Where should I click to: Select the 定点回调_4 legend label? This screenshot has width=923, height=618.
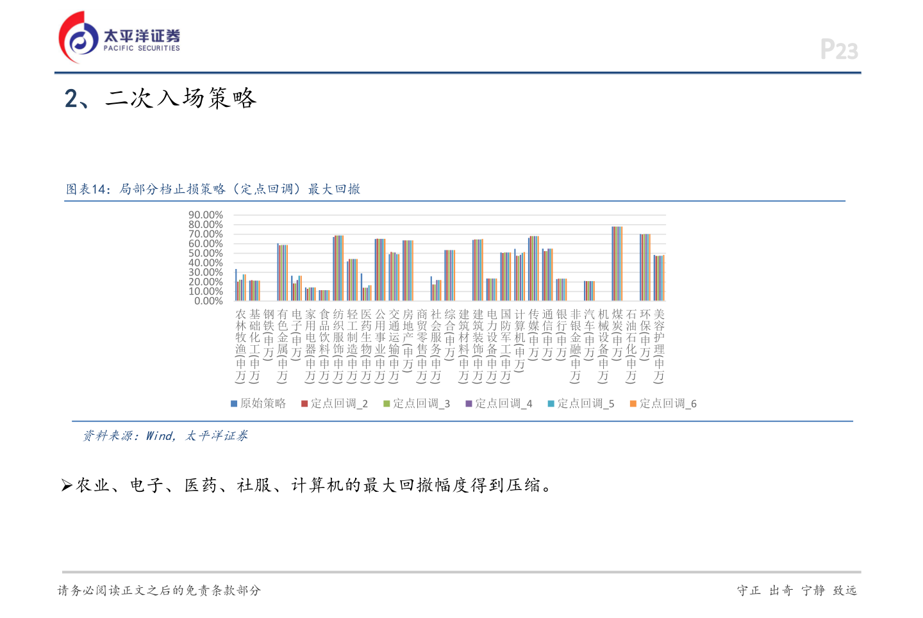click(503, 403)
